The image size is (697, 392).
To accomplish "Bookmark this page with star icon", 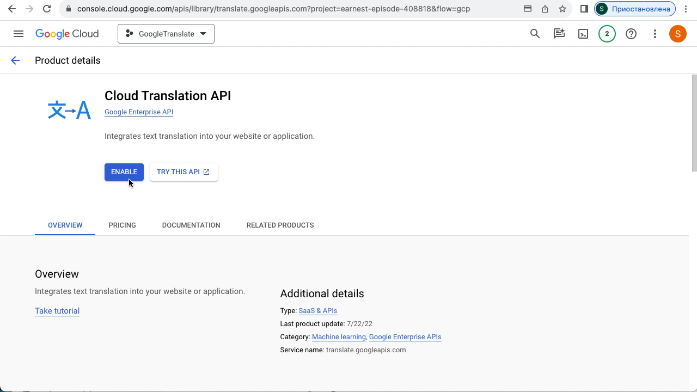I will [x=562, y=9].
